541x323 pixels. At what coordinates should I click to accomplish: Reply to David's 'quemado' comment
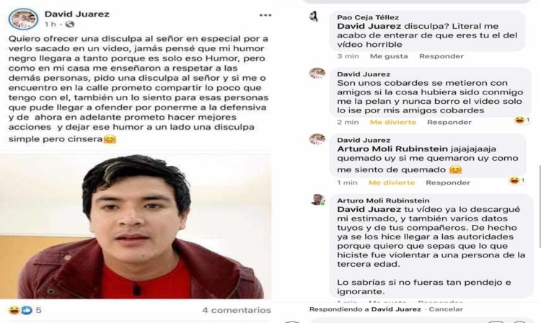448,182
